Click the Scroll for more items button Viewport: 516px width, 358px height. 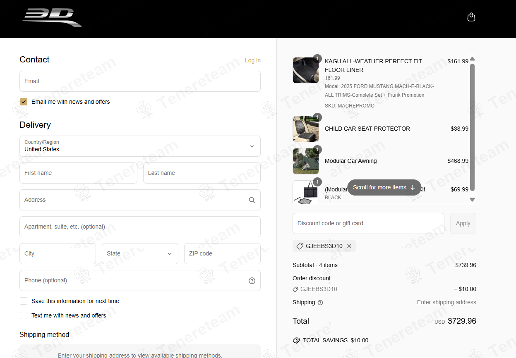click(x=384, y=188)
